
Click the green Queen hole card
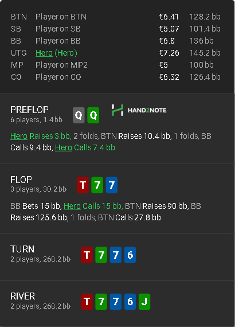(93, 115)
